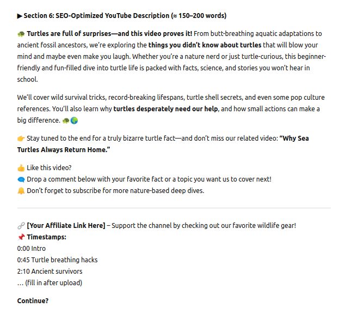Click the thumbs up emoji beside "Like this video?"
The height and width of the screenshot is (313, 352).
[x=21, y=168]
